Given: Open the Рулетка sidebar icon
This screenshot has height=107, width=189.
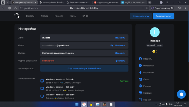Looking at the screenshot, I should [x=140, y=86].
